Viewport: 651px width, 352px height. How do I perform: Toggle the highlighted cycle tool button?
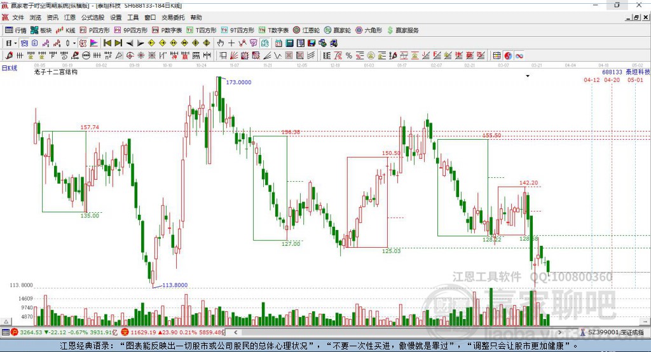click(x=264, y=43)
